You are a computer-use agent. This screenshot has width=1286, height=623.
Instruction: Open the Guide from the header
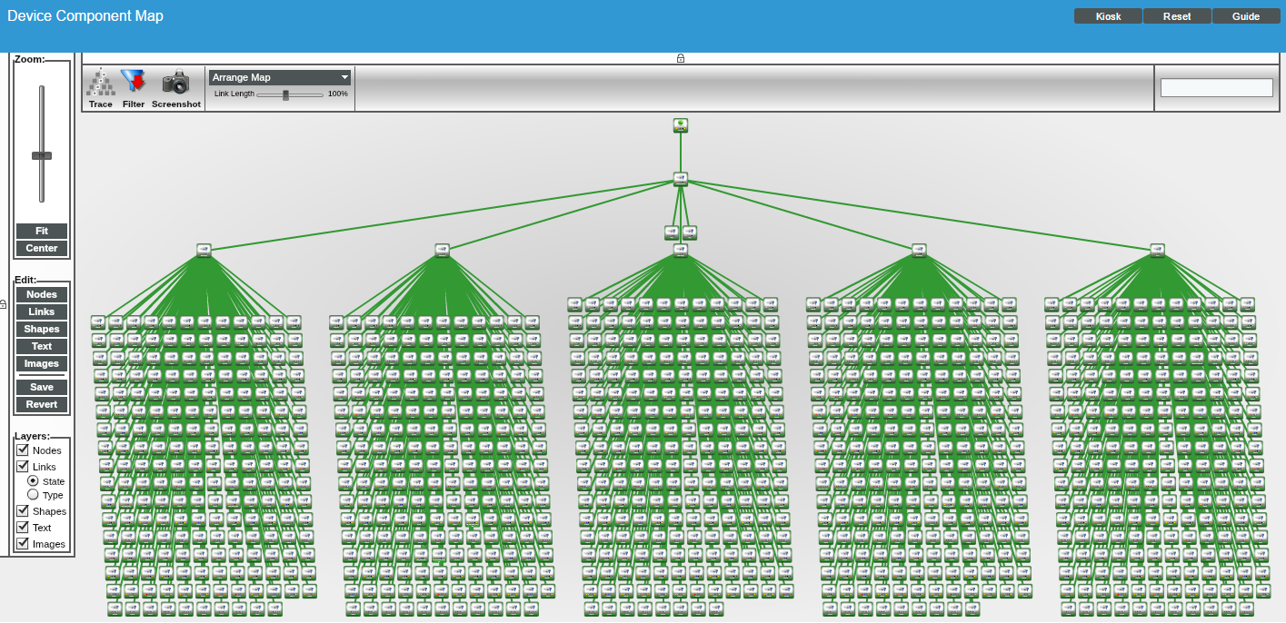click(1246, 16)
